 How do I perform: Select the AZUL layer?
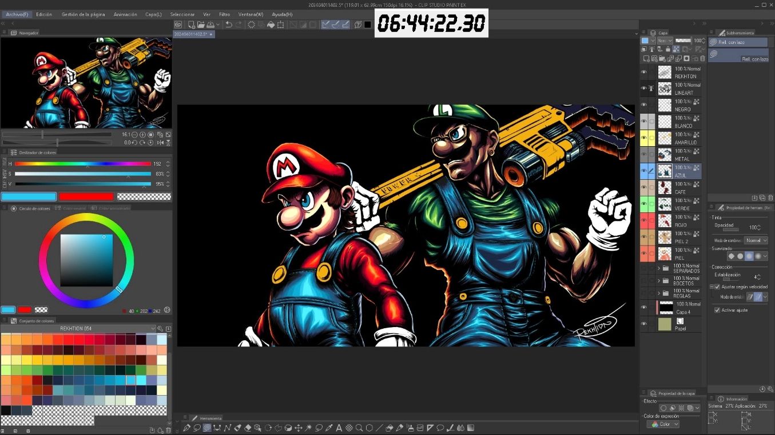click(671, 171)
